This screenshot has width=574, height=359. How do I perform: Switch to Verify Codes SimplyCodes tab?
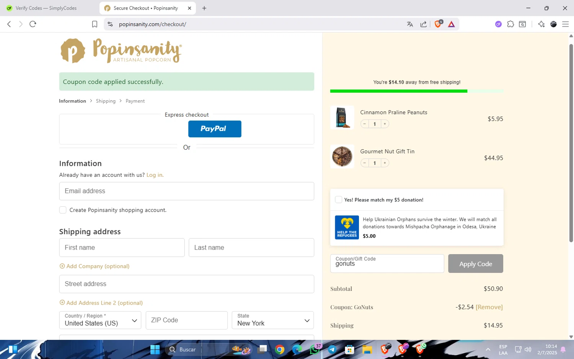pyautogui.click(x=46, y=8)
